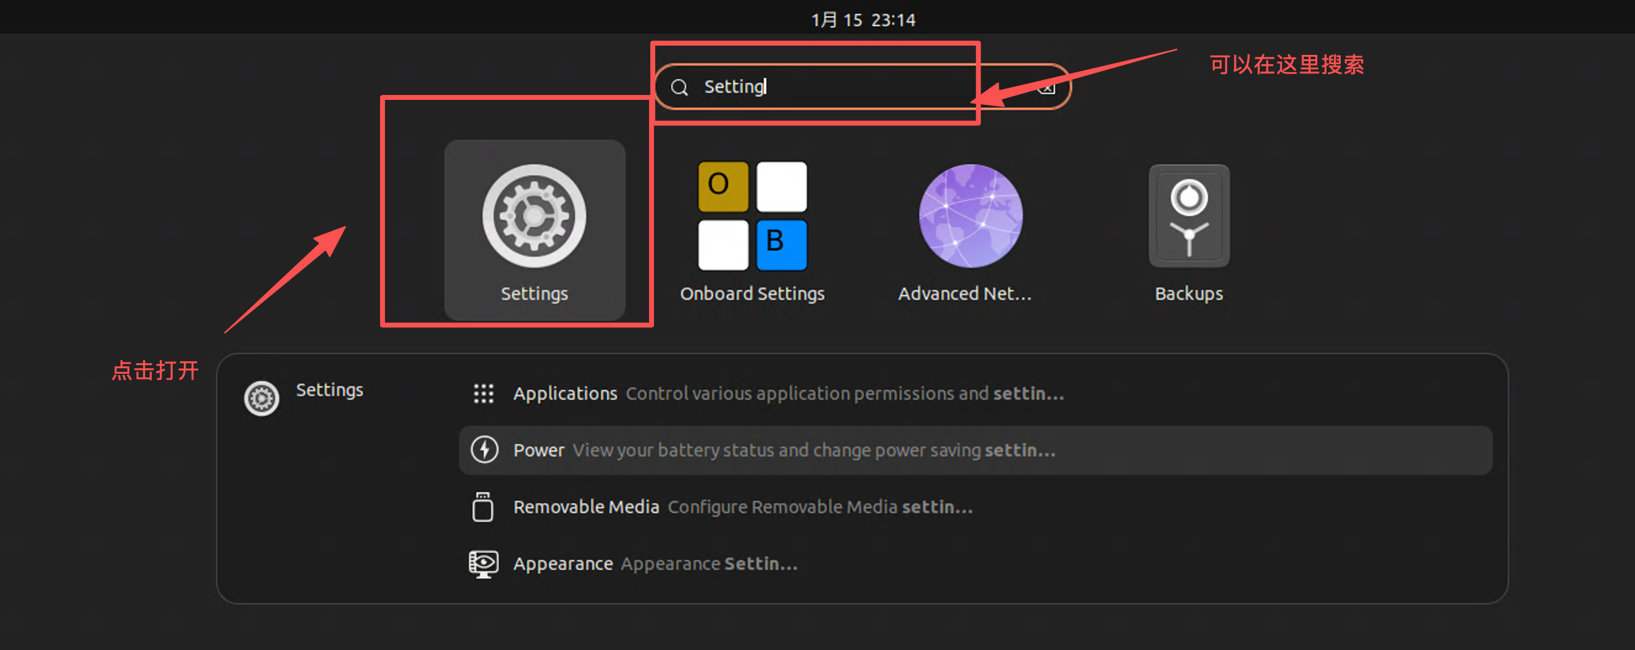Launch Onboard Settings app
The height and width of the screenshot is (650, 1635).
click(x=752, y=216)
